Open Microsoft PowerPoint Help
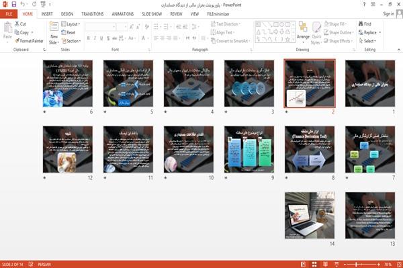The width and height of the screenshot is (403, 268). [x=364, y=5]
